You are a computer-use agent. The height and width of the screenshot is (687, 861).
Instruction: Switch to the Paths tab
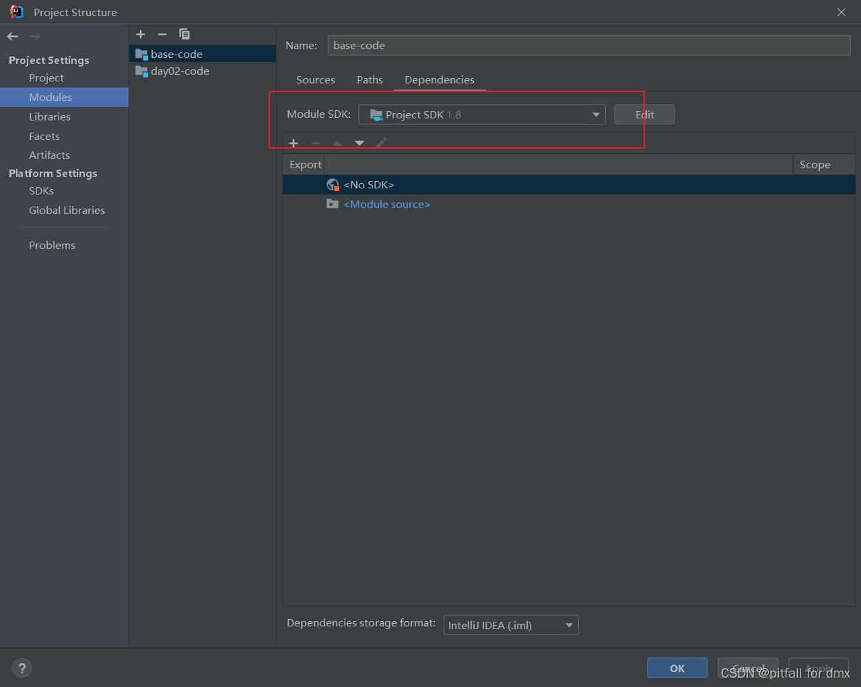[370, 79]
